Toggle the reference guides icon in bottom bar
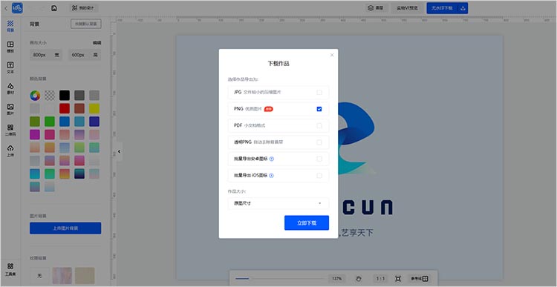Viewport: 557px width, 287px height. 426,279
